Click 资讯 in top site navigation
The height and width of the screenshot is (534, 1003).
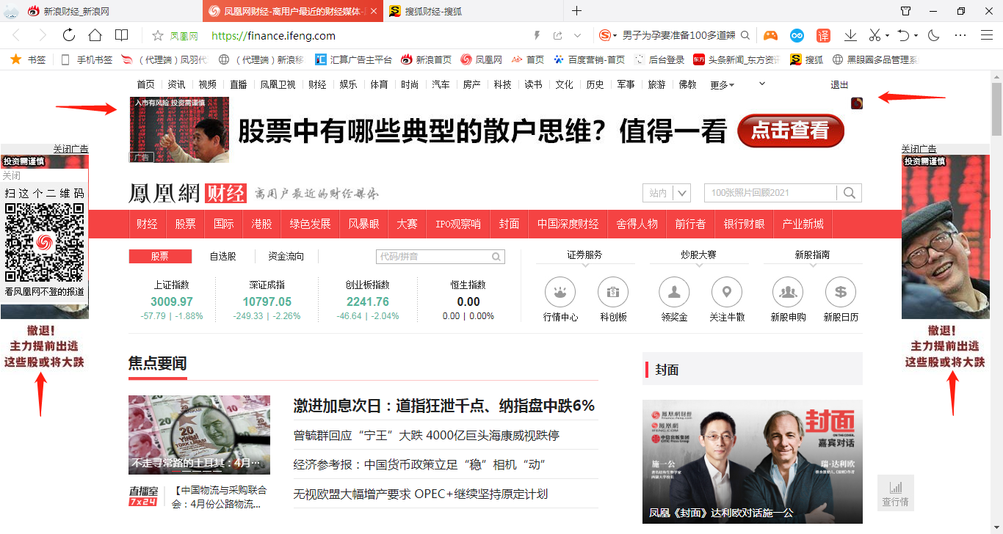click(176, 84)
